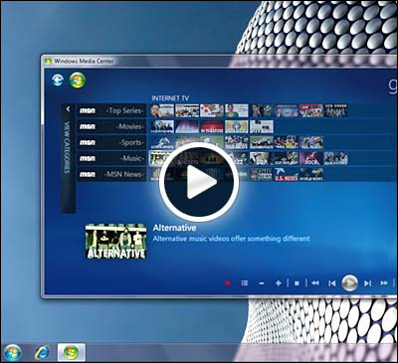Click the Media Center taskbar button
The image size is (398, 363).
tap(72, 352)
